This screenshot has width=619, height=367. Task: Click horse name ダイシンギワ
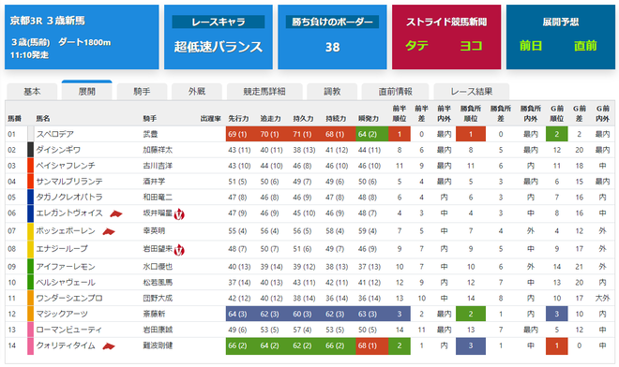(58, 150)
